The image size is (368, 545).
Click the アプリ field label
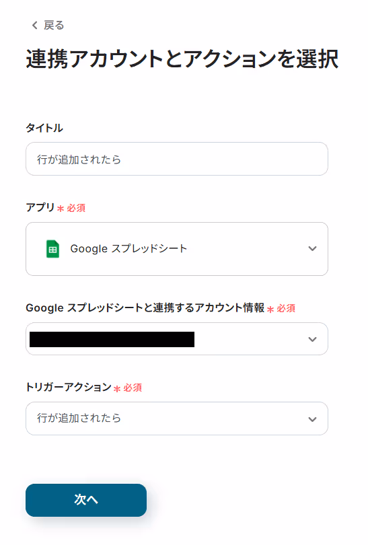(40, 207)
